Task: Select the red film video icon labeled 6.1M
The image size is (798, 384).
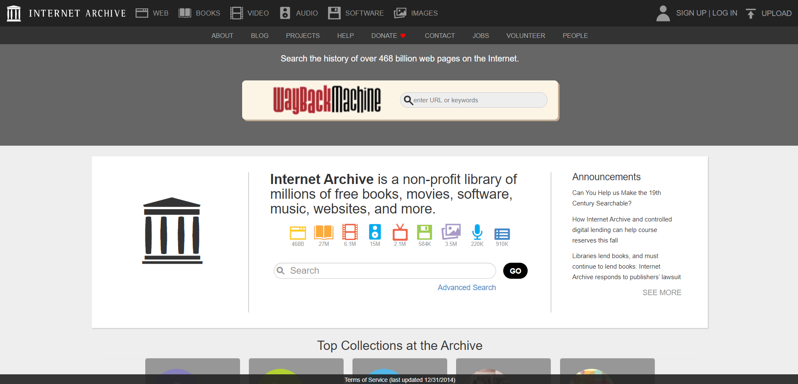Action: [x=350, y=232]
